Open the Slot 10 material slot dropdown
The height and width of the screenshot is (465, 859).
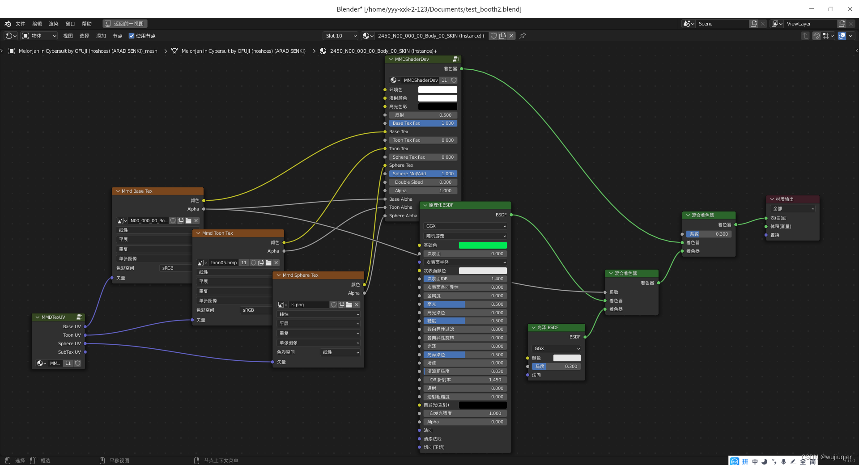point(341,36)
